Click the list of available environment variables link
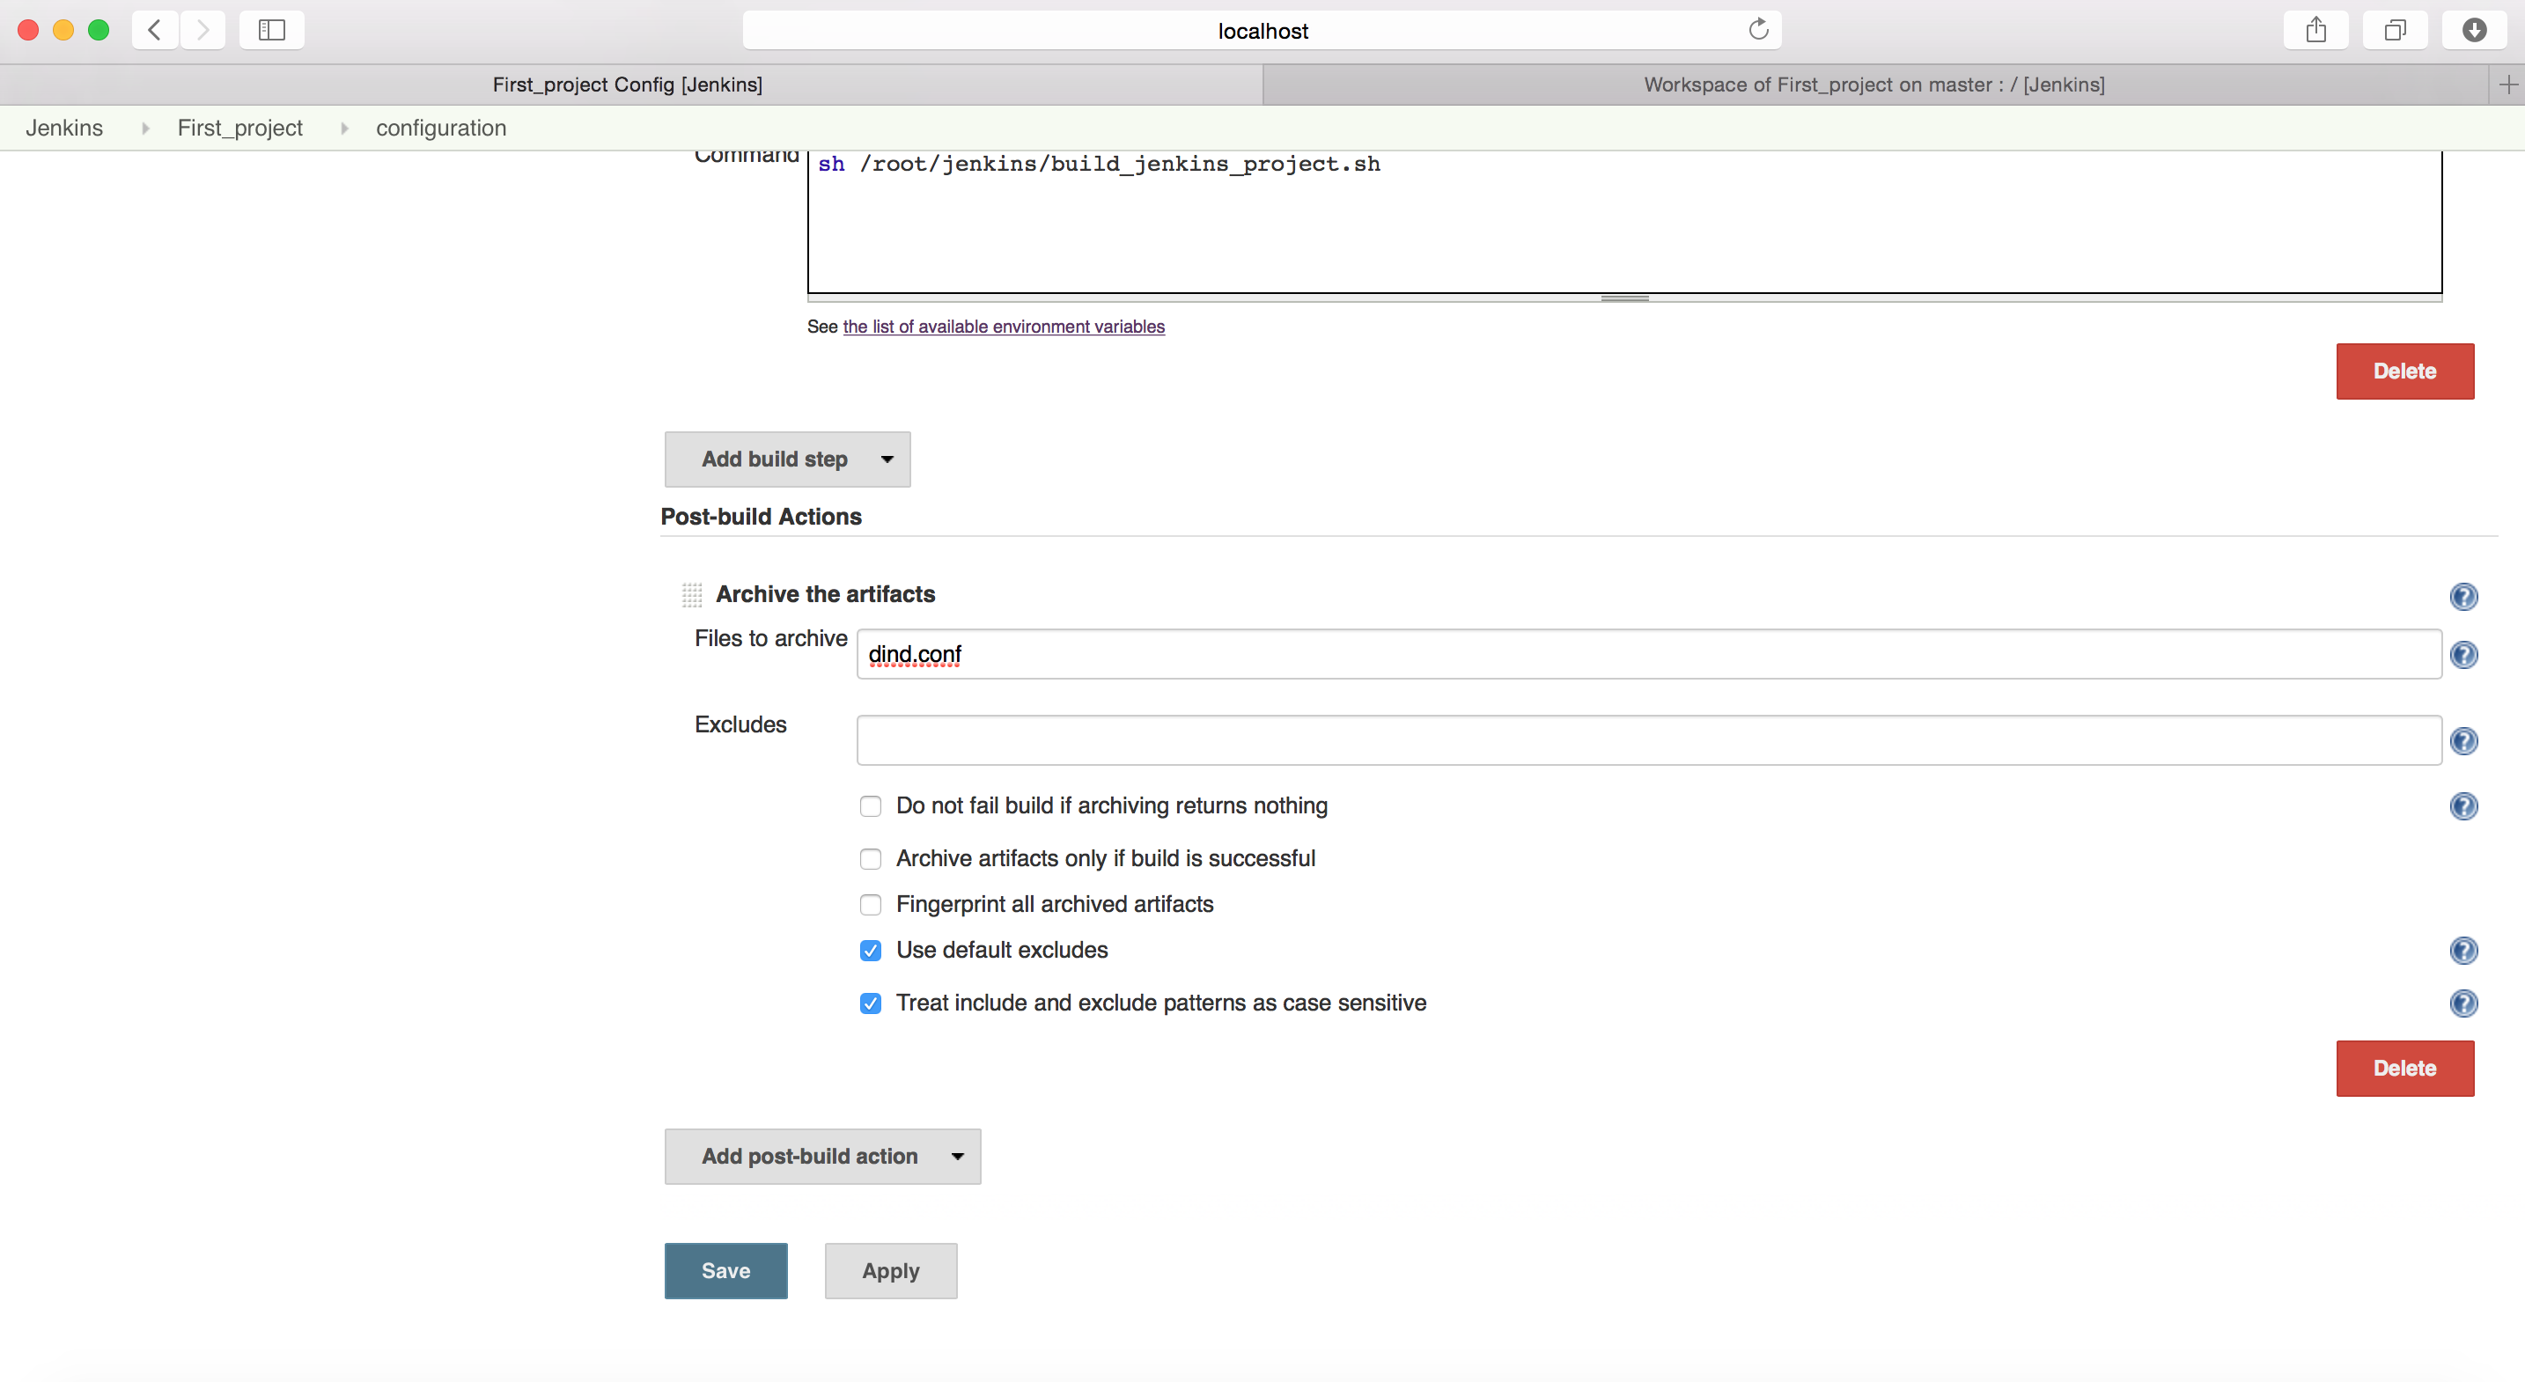Screen dimensions: 2525x1382 click(x=1004, y=325)
